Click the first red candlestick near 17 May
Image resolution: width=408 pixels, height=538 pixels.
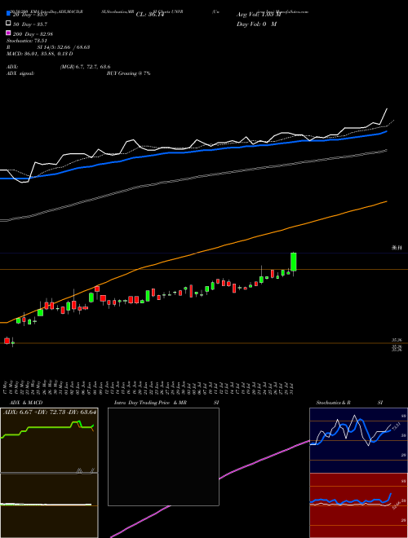point(7,341)
